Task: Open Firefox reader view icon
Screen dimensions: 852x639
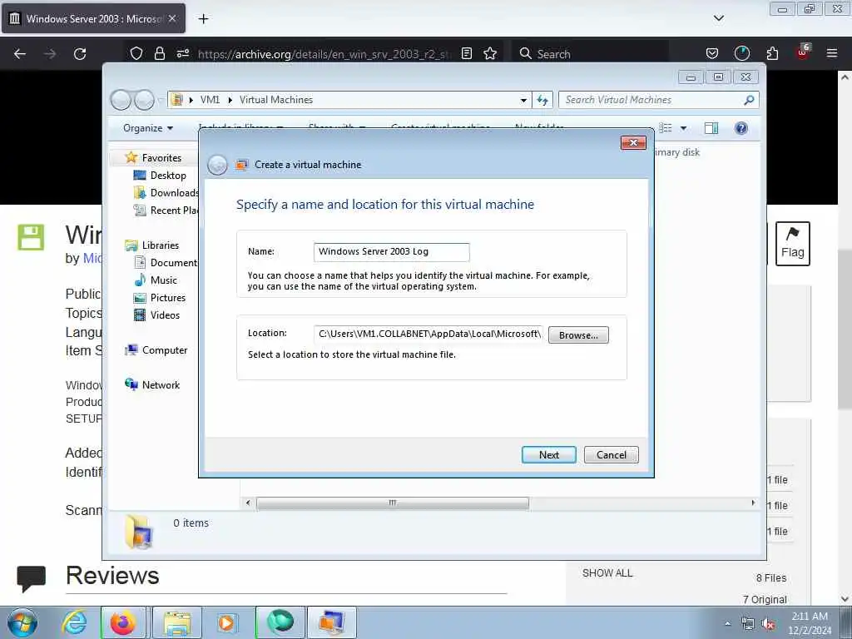Action: pos(466,53)
